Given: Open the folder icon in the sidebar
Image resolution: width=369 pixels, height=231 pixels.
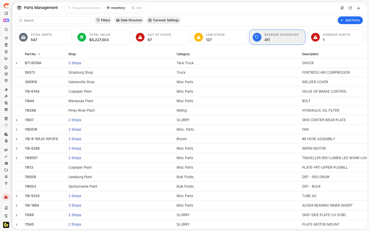Looking at the screenshot, I should tap(6, 170).
